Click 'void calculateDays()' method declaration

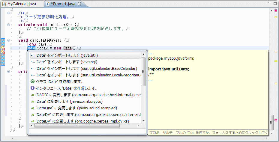coord(42,40)
